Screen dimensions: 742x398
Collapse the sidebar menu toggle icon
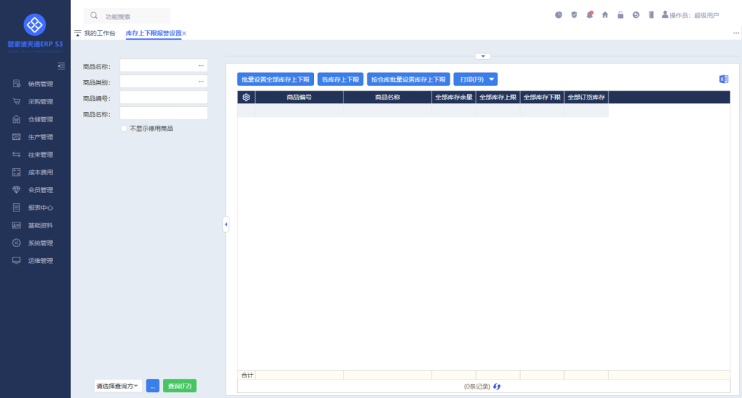click(x=61, y=66)
